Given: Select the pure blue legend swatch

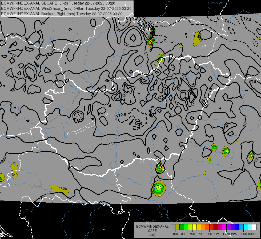Looking at the screenshot, I should click(x=237, y=227).
